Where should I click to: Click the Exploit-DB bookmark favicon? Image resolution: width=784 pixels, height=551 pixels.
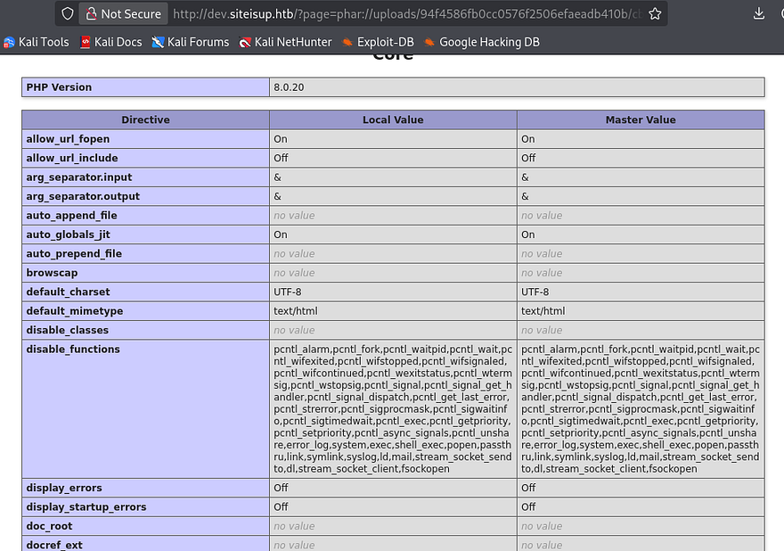click(x=347, y=42)
